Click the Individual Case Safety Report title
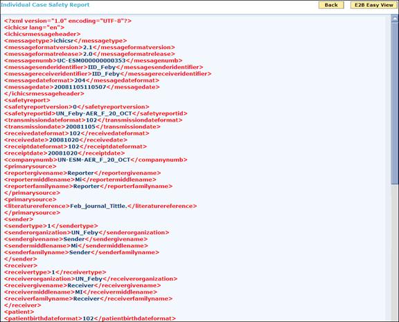399x322 pixels. pyautogui.click(x=45, y=5)
